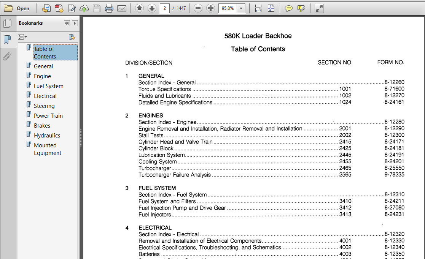
Task: Click the fit width scrolling icon
Action: (x=258, y=8)
